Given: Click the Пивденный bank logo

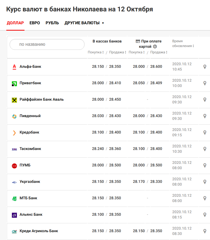Looking at the screenshot, I should click(x=14, y=117).
